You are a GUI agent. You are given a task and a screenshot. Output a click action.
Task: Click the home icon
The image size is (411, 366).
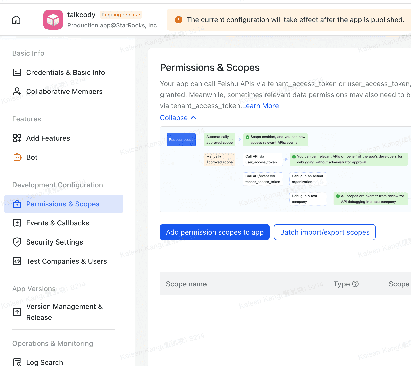16,19
